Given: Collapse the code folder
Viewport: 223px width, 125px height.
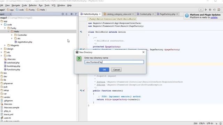Looking at the screenshot, I should pos(1,25).
